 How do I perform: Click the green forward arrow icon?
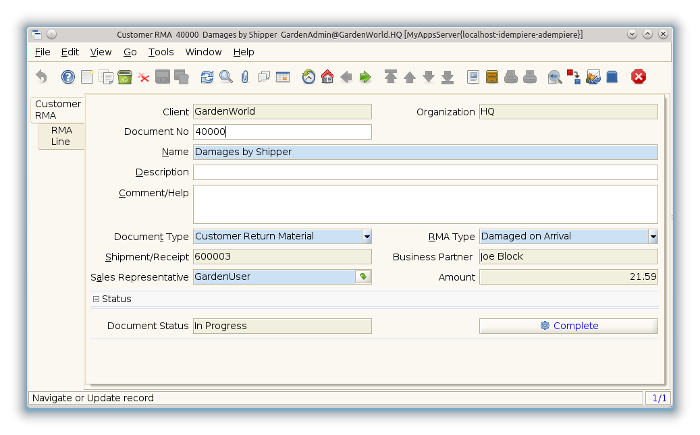[x=365, y=77]
